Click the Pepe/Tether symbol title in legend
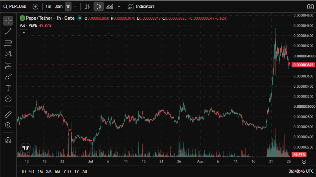 [50, 18]
